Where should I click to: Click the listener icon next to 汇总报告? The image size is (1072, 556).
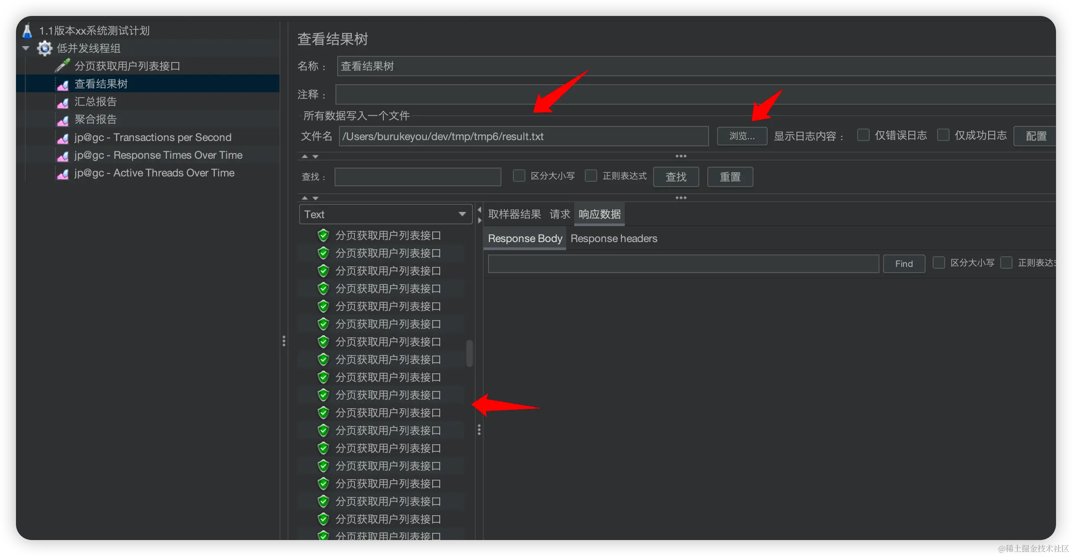63,102
